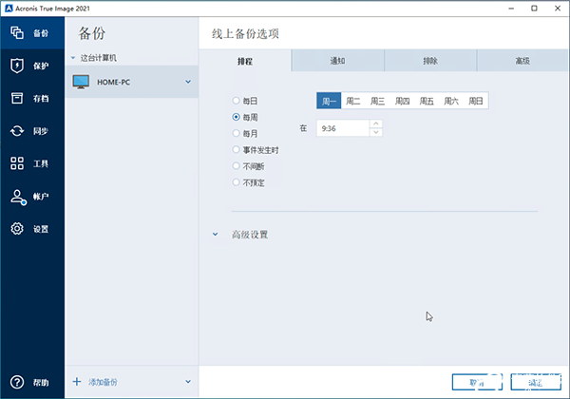
Task: Click the 9:36 time input field
Action: pos(342,126)
